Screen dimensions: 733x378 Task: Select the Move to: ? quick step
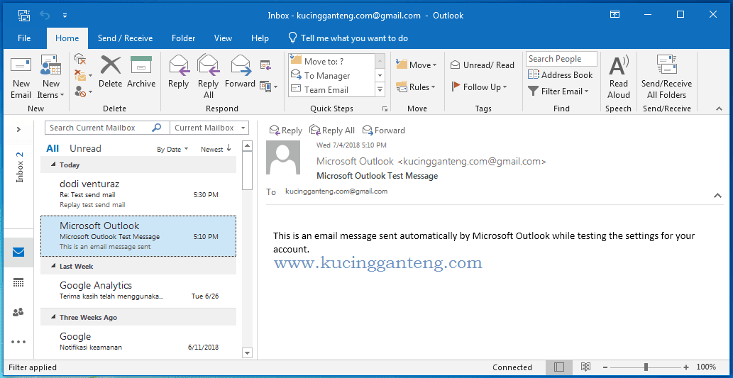tap(332, 61)
